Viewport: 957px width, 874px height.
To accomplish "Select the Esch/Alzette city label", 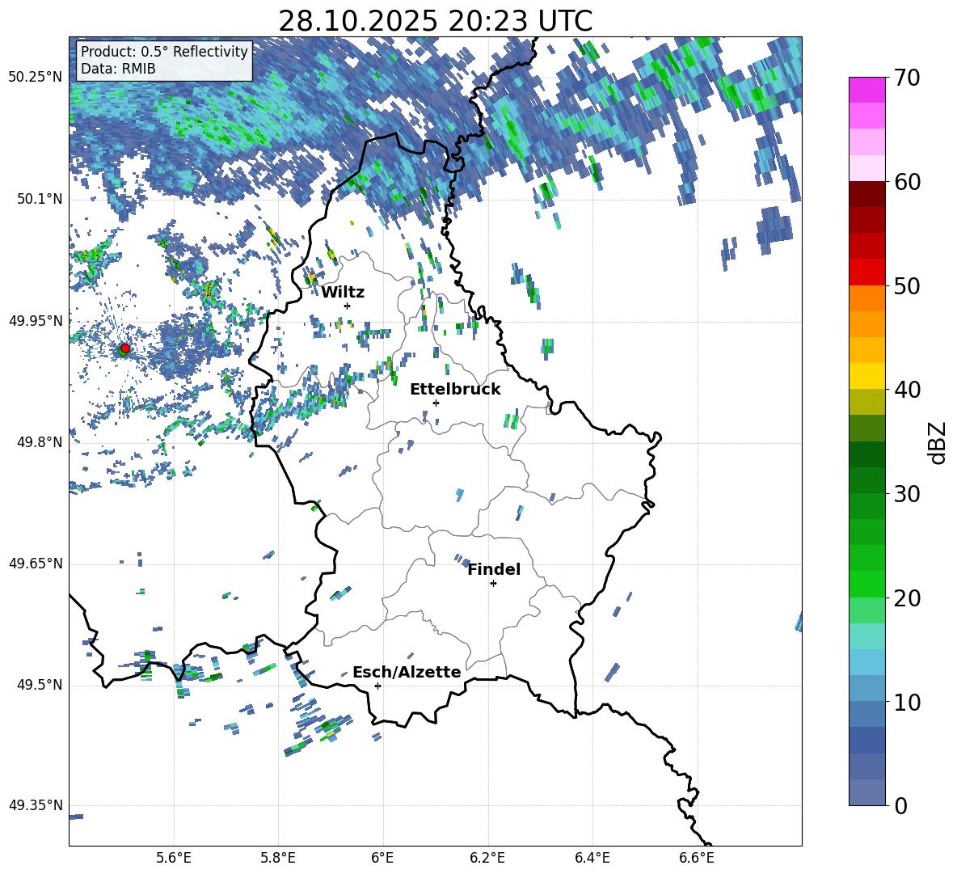I will pyautogui.click(x=407, y=673).
